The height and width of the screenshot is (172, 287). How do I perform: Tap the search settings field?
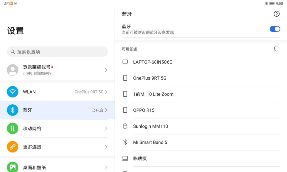tap(57, 52)
